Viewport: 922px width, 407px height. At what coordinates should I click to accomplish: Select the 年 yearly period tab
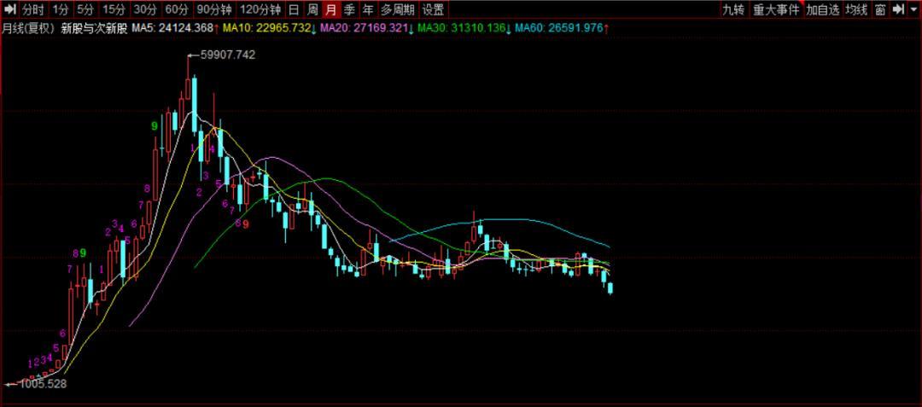(367, 10)
